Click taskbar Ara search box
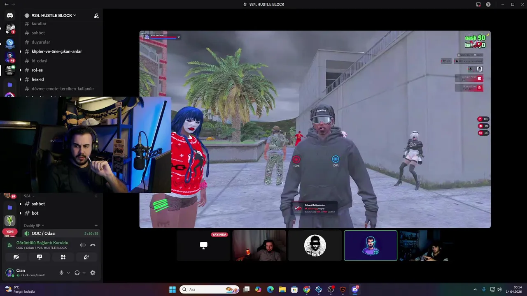Viewport: 527px width, 296px height. (210, 289)
